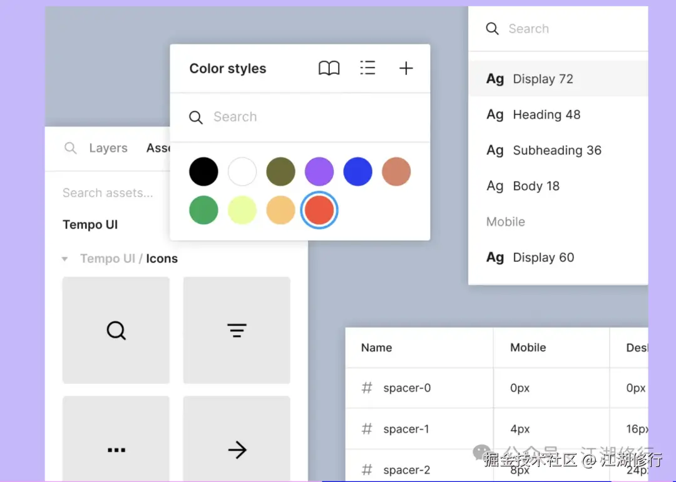Select the filter icon asset thumbnail

(237, 330)
